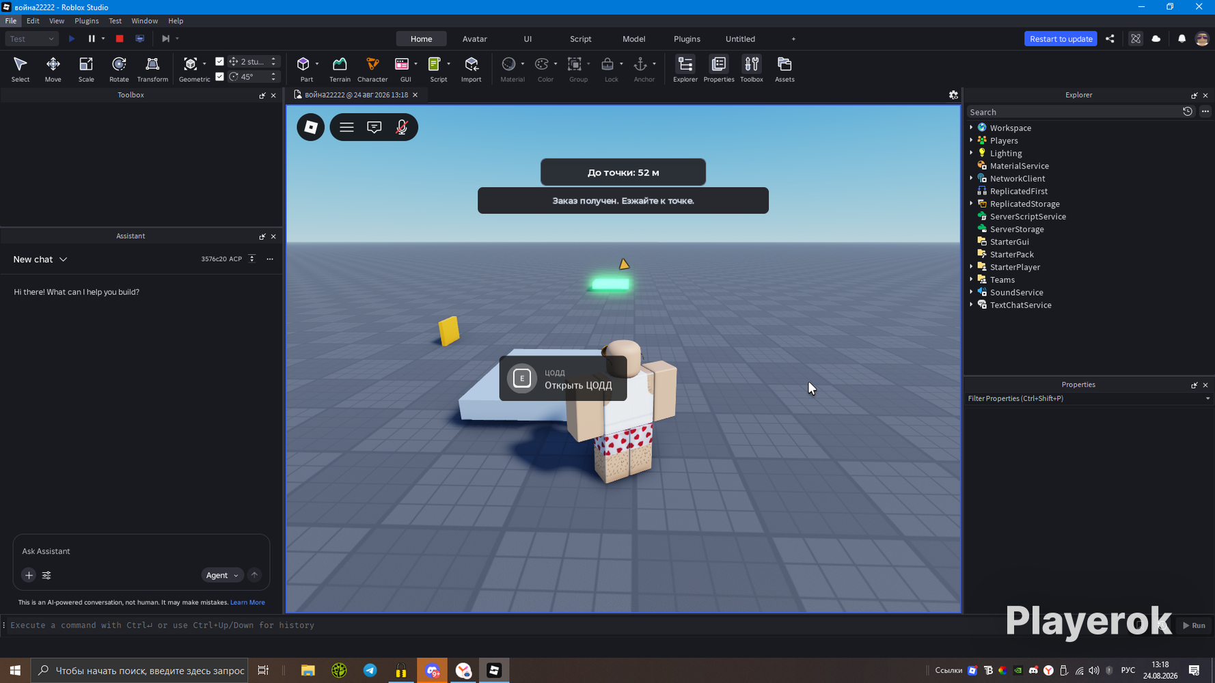Activate the Scale tool
Viewport: 1215px width, 683px height.
click(x=86, y=69)
